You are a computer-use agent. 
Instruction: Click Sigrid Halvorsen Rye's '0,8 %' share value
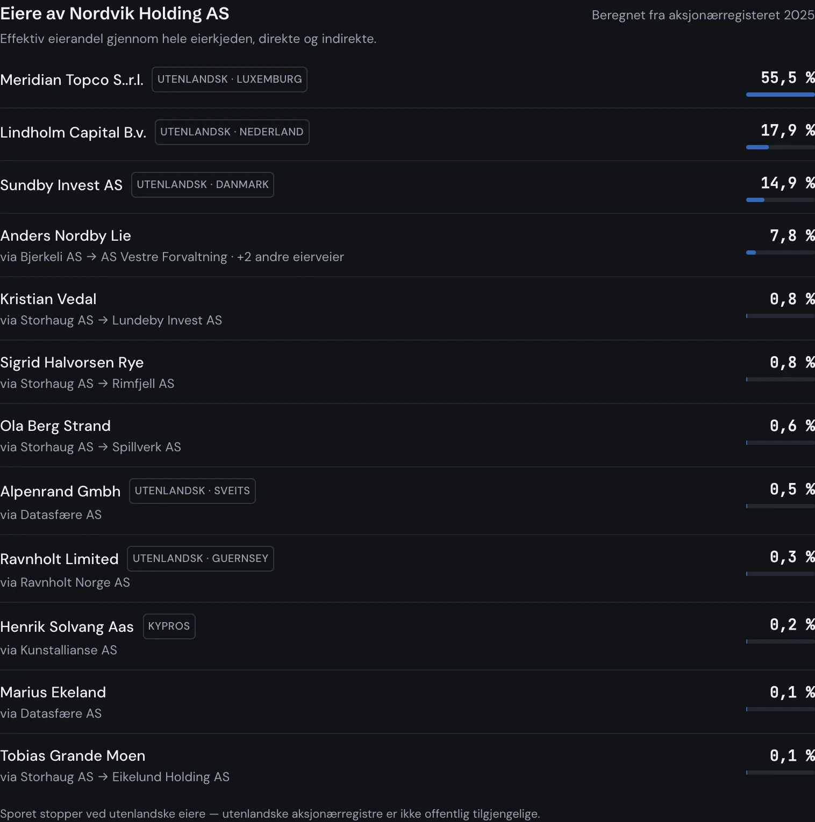coord(792,363)
